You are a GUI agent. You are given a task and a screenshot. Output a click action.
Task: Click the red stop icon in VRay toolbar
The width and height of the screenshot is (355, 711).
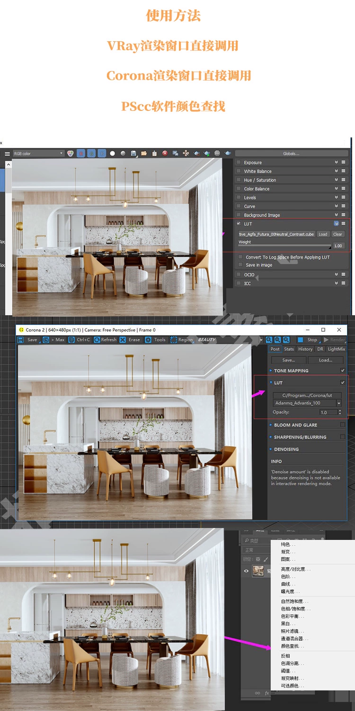pyautogui.click(x=165, y=154)
